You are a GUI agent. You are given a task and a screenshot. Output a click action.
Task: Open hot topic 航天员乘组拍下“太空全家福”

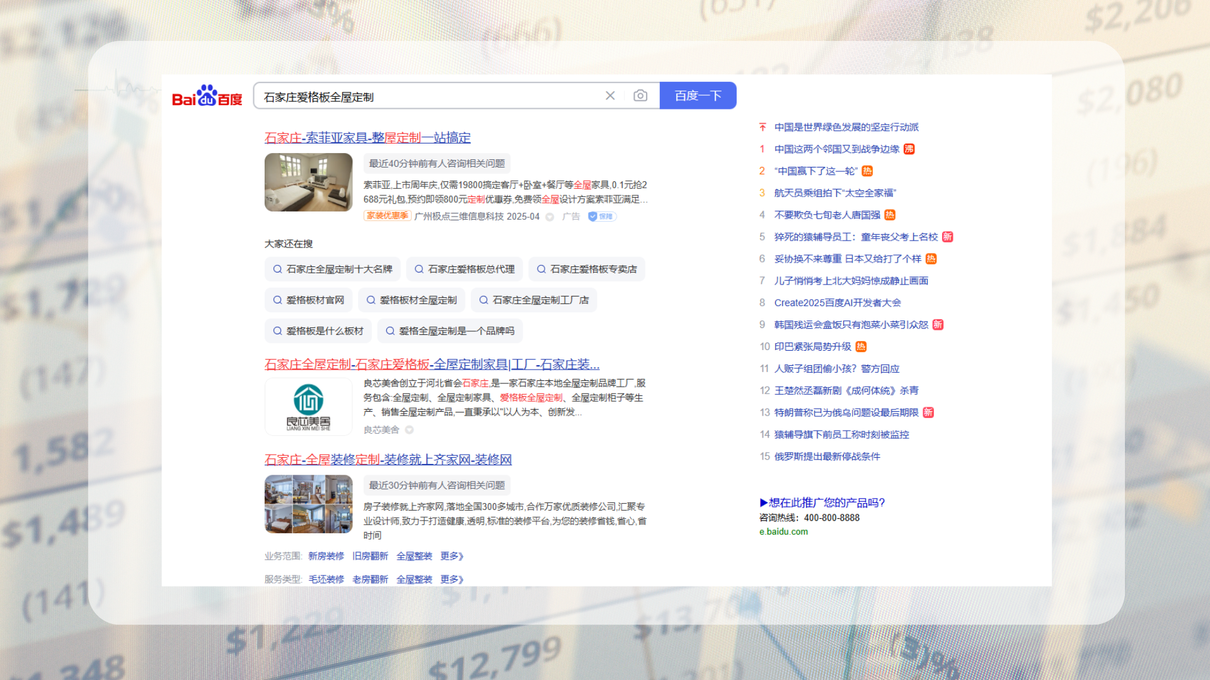(835, 193)
